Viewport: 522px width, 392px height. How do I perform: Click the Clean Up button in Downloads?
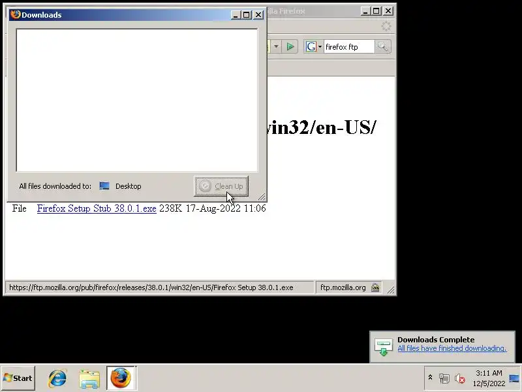click(221, 186)
